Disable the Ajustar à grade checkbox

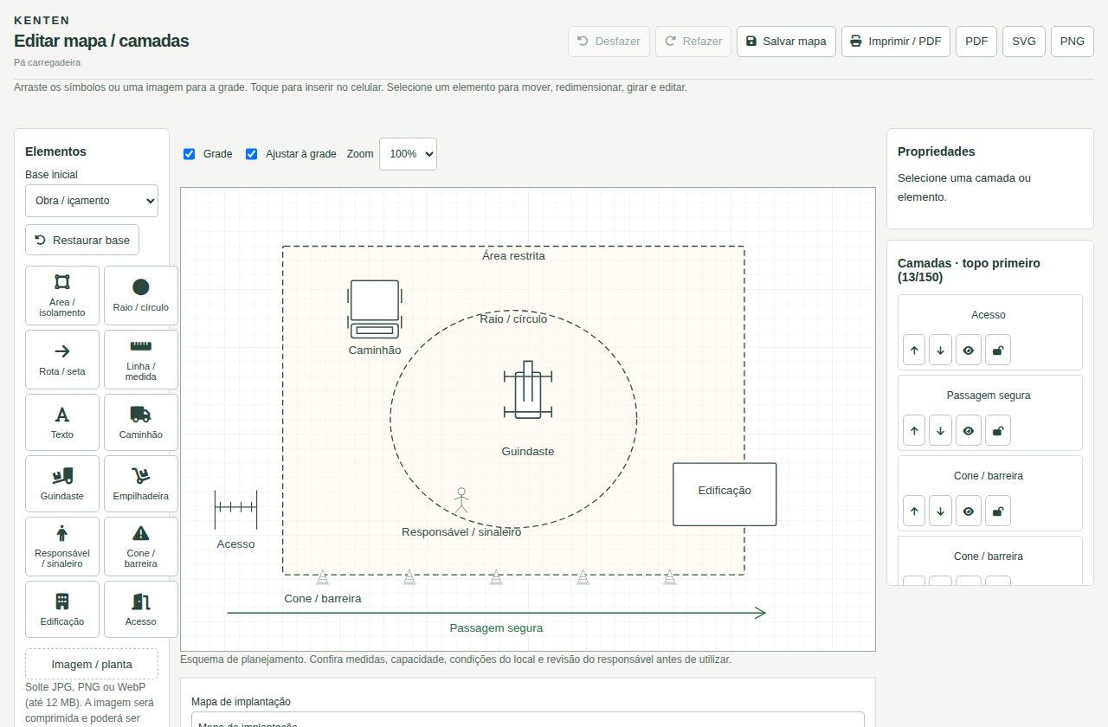click(252, 154)
